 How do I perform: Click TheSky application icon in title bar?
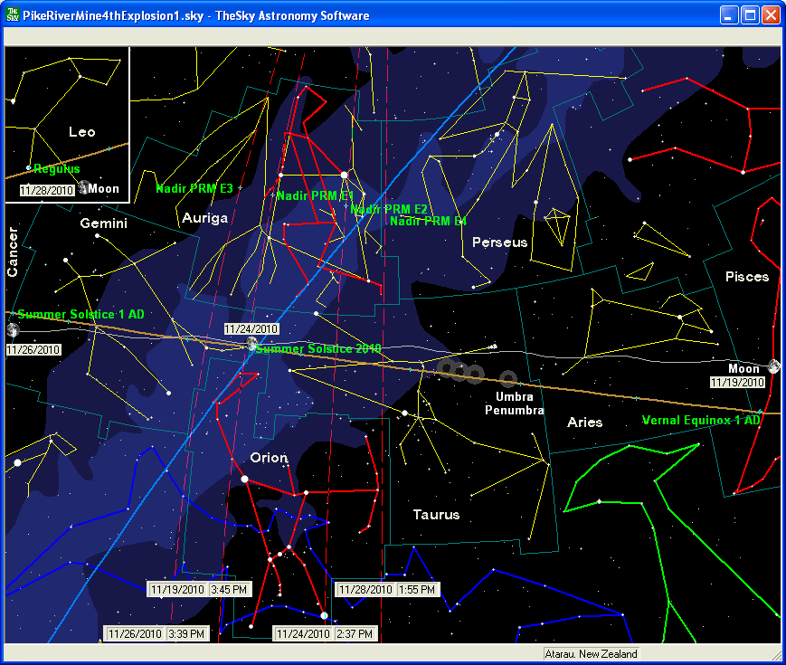(x=13, y=15)
